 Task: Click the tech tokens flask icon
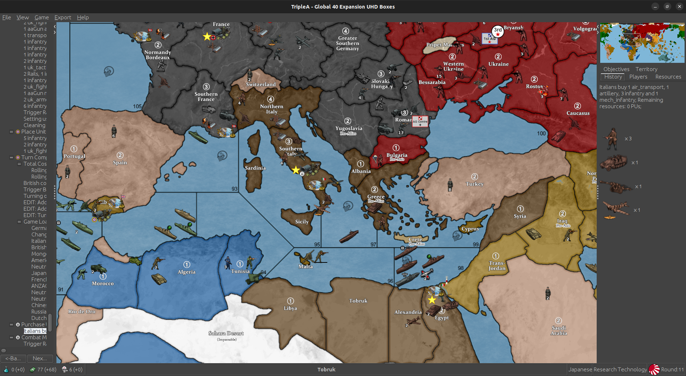pyautogui.click(x=6, y=370)
